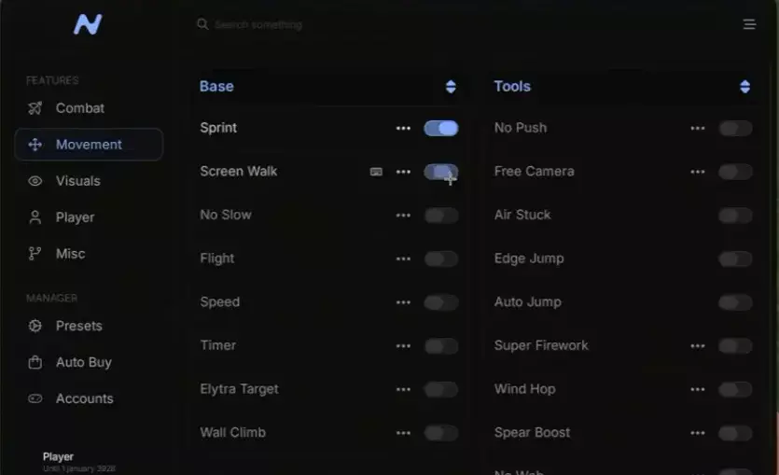Screen dimensions: 779x475
Task: Open Screen Walk options three-dot icon
Action: pos(403,172)
